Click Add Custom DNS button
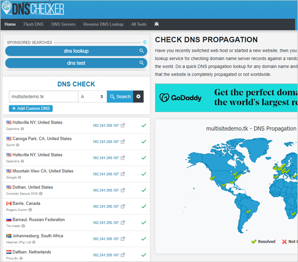The image size is (298, 262). (31, 108)
